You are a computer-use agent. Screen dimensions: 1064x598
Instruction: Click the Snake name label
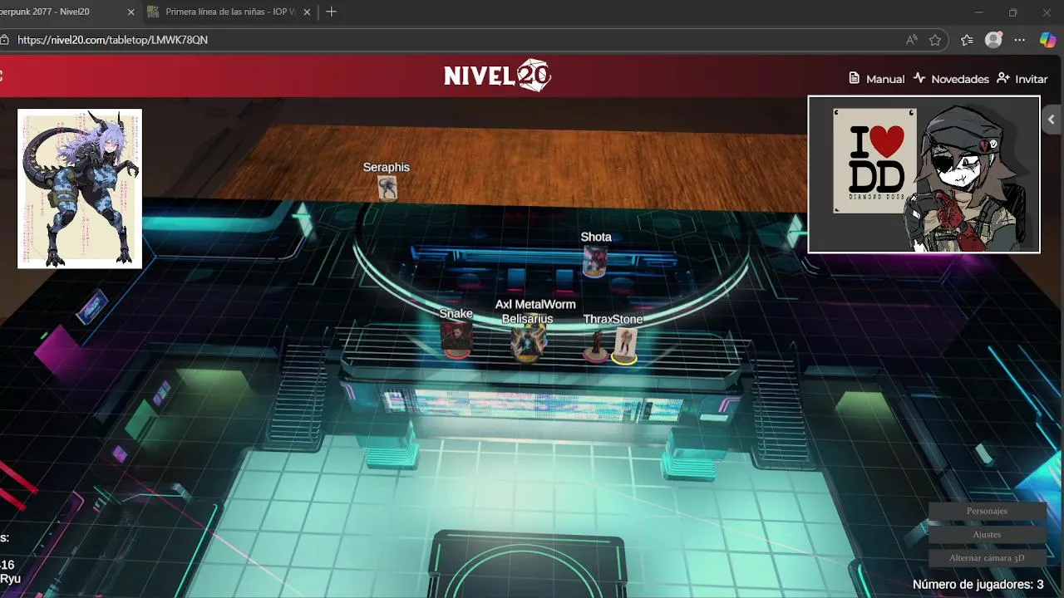pyautogui.click(x=456, y=313)
